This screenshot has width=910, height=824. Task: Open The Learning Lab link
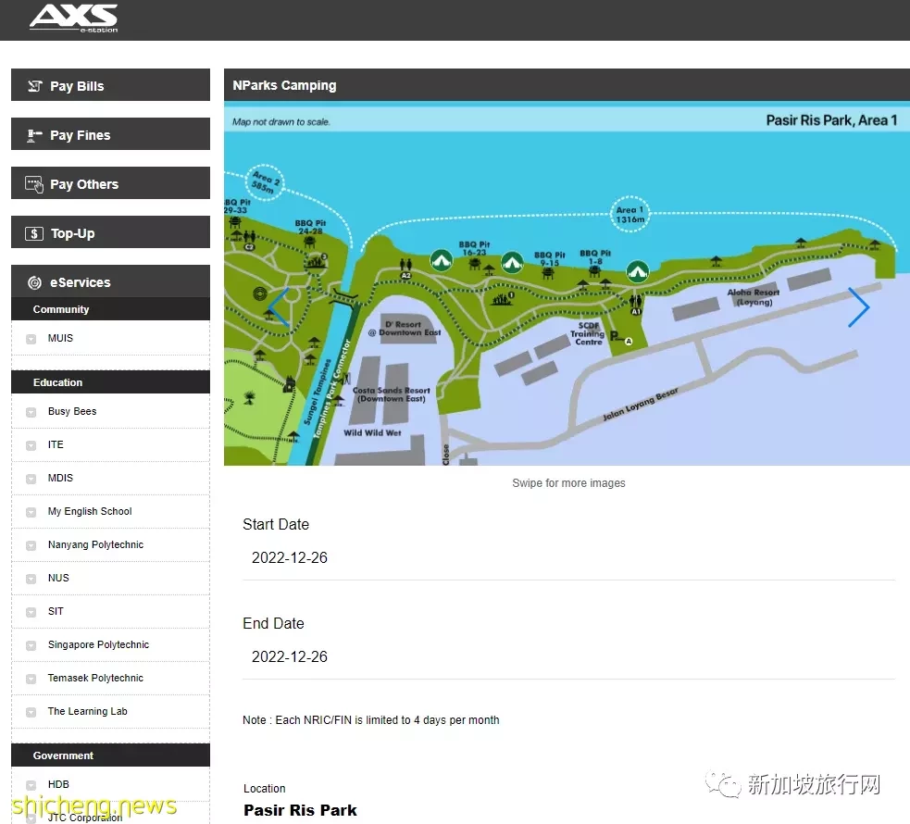click(87, 711)
